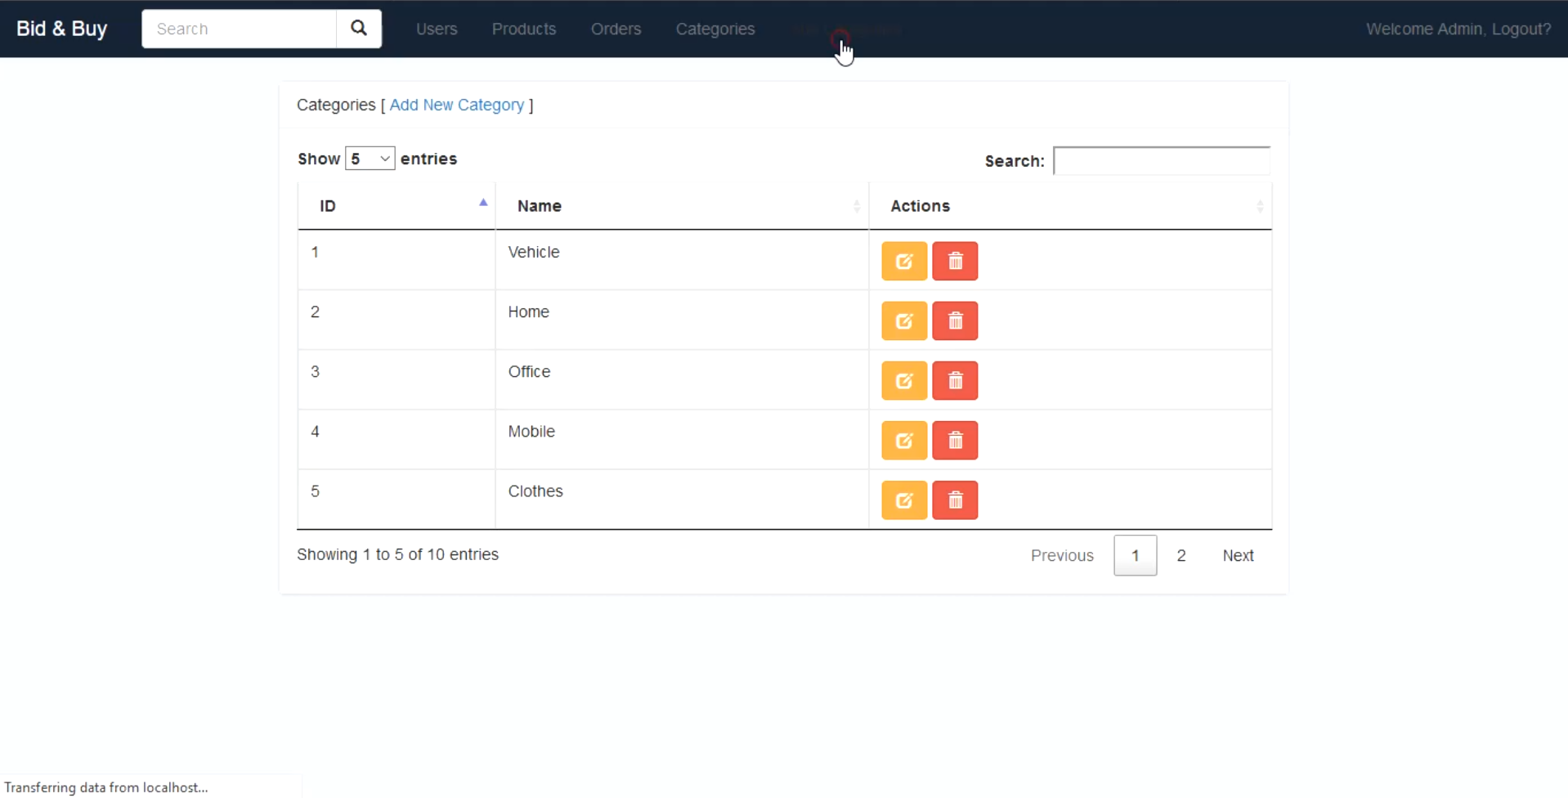
Task: Go to page 2 of the table
Action: 1180,556
